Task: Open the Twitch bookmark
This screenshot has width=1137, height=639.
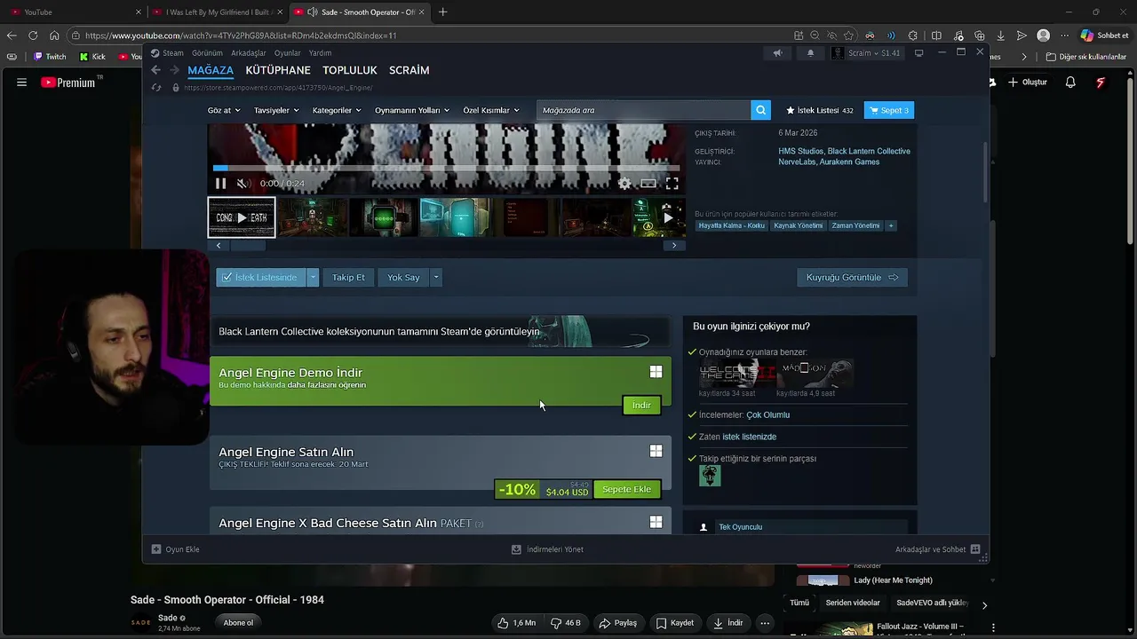Action: [x=50, y=57]
